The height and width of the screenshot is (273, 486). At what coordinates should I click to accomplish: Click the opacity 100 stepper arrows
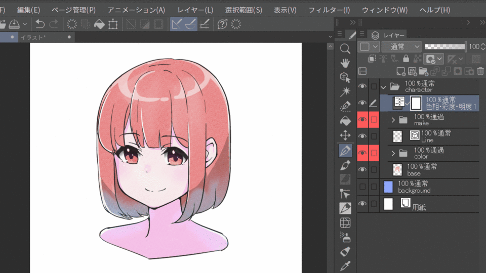pyautogui.click(x=483, y=47)
